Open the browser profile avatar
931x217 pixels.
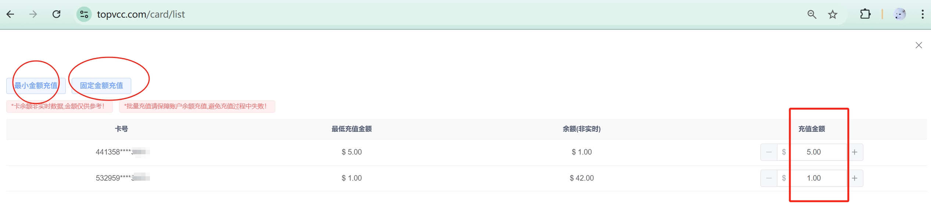click(x=899, y=14)
